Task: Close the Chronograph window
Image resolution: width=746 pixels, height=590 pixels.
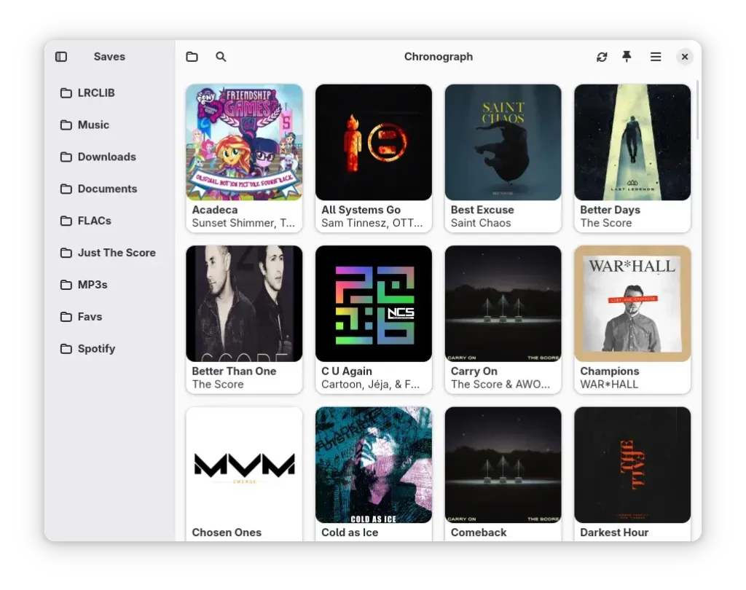Action: click(x=684, y=57)
